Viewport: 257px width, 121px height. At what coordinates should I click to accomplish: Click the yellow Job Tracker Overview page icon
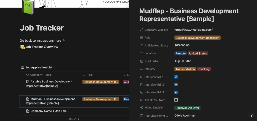(22, 47)
